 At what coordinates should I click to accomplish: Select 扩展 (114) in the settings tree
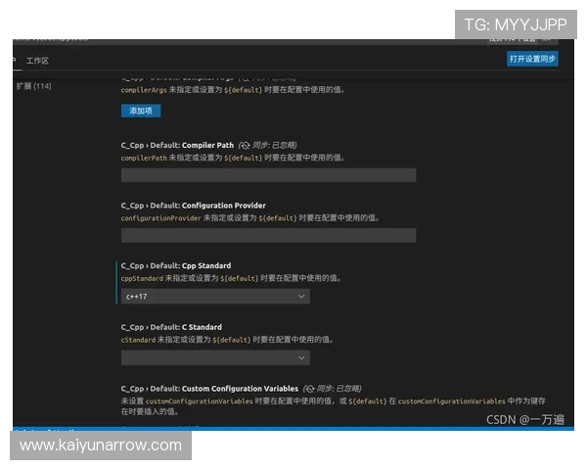(x=34, y=87)
